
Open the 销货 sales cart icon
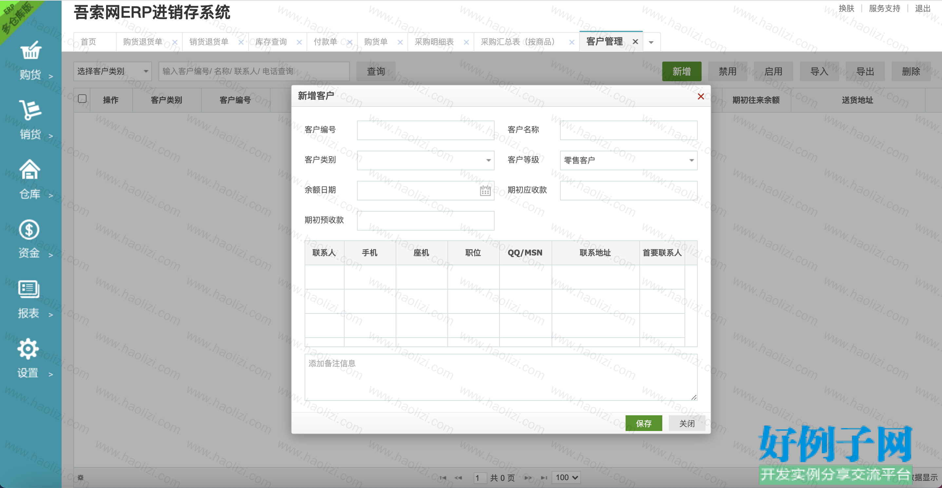tap(30, 110)
